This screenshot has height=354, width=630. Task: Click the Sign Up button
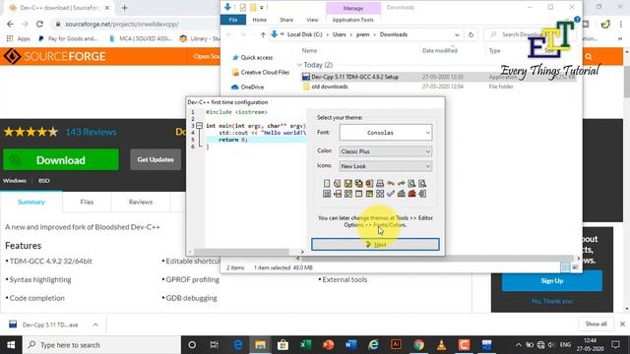551,280
